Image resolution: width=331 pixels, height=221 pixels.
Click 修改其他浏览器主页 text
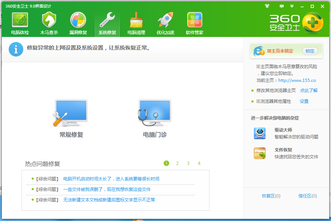276,91
